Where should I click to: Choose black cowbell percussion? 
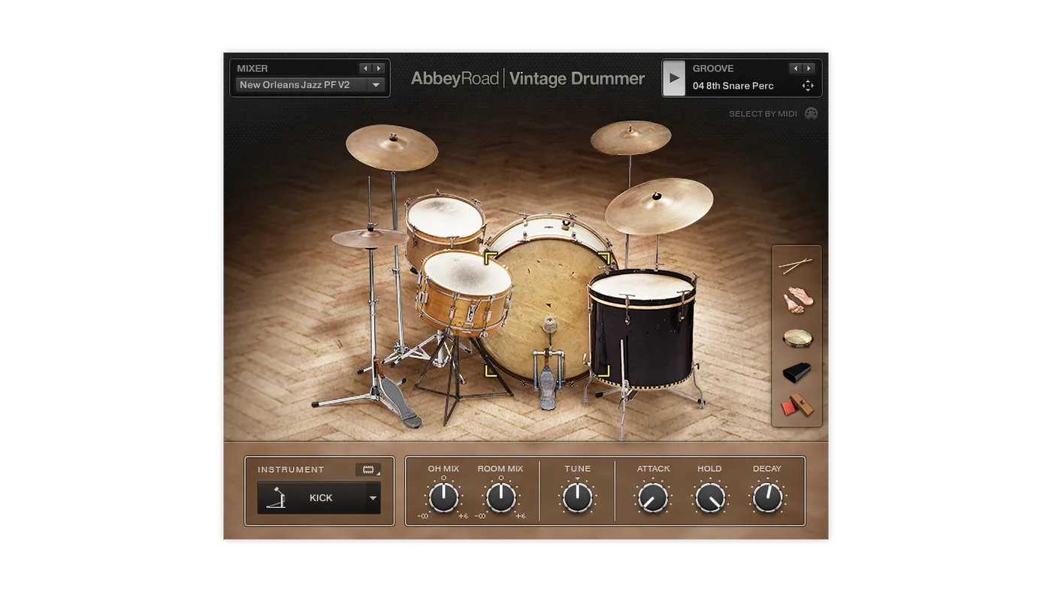(797, 372)
